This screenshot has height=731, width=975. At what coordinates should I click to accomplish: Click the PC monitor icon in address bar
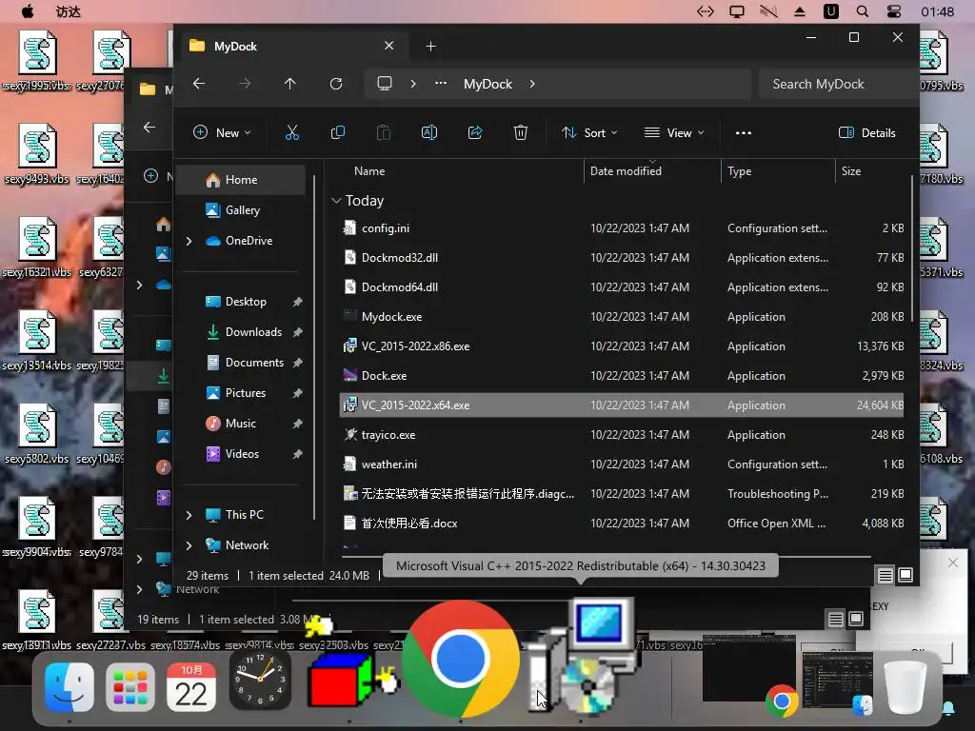pos(385,84)
